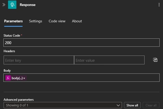Collapse the panel with double chevron icon
This screenshot has height=109, width=163.
pyautogui.click(x=4, y=5)
